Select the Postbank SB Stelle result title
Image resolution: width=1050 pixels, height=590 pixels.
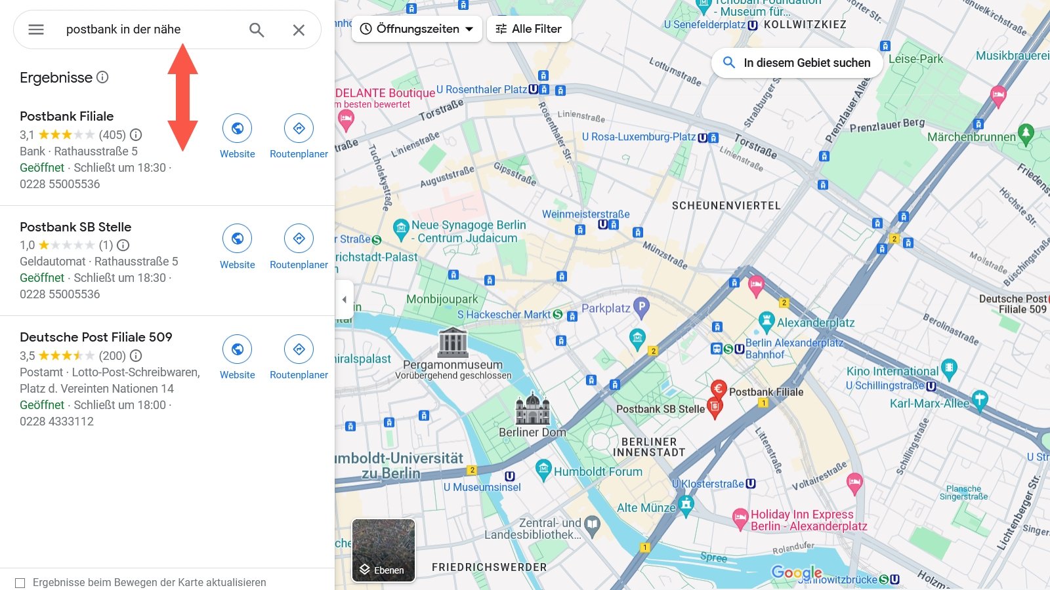coord(75,227)
